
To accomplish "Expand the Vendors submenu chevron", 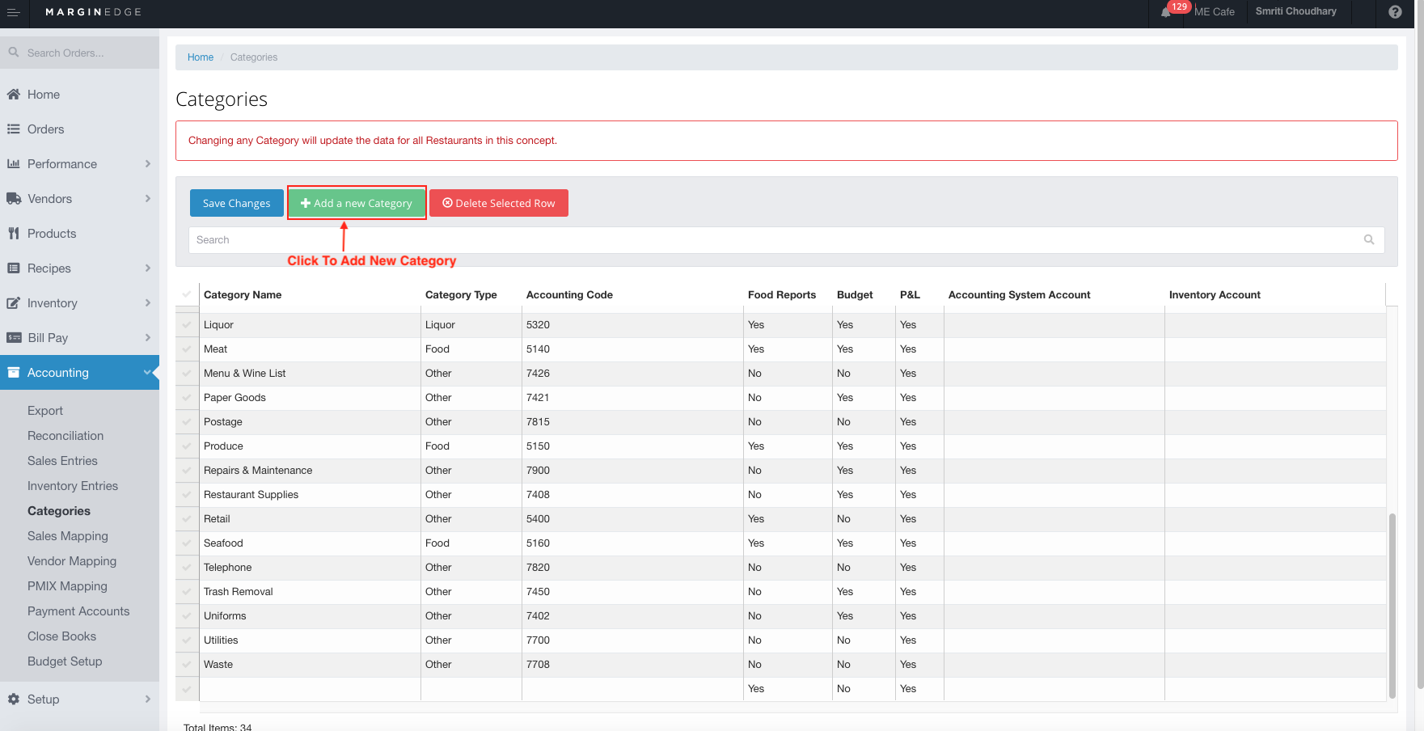I will [x=148, y=199].
